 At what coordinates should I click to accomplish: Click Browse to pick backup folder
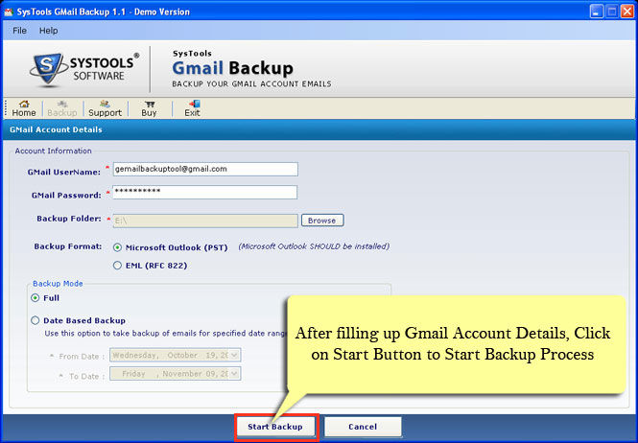tap(322, 221)
